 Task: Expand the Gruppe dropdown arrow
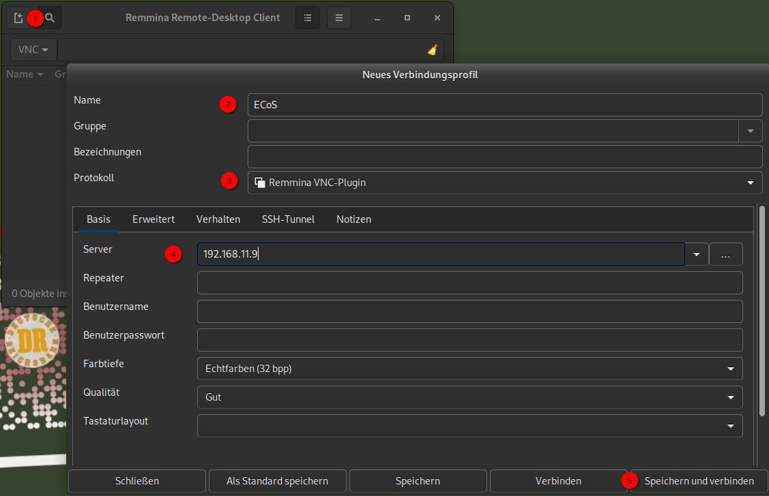pos(751,131)
